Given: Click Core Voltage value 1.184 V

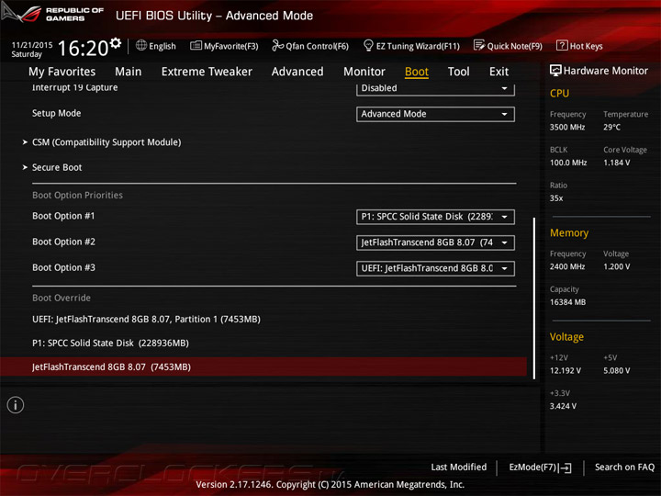Looking at the screenshot, I should 616,163.
